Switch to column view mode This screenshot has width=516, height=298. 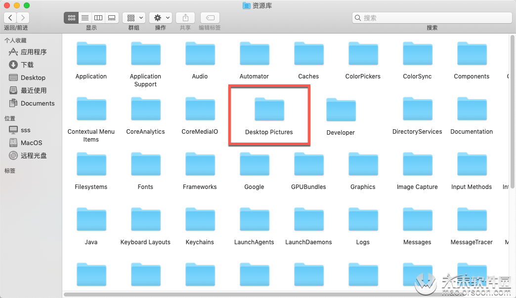[x=98, y=18]
